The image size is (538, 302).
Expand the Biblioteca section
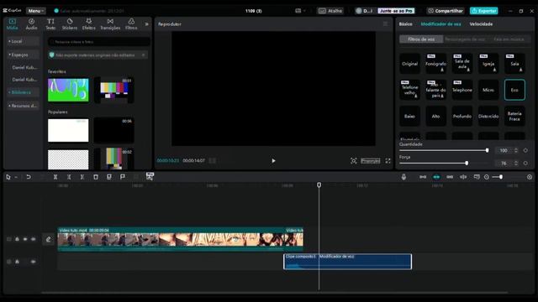(23, 92)
